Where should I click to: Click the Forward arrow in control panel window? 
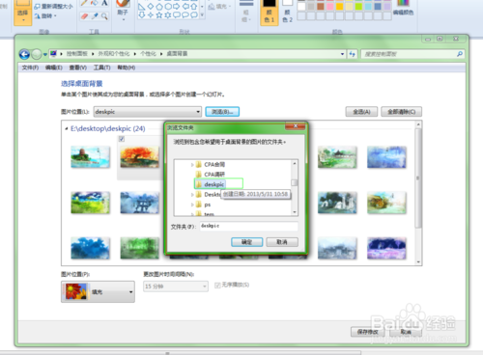[x=37, y=54]
